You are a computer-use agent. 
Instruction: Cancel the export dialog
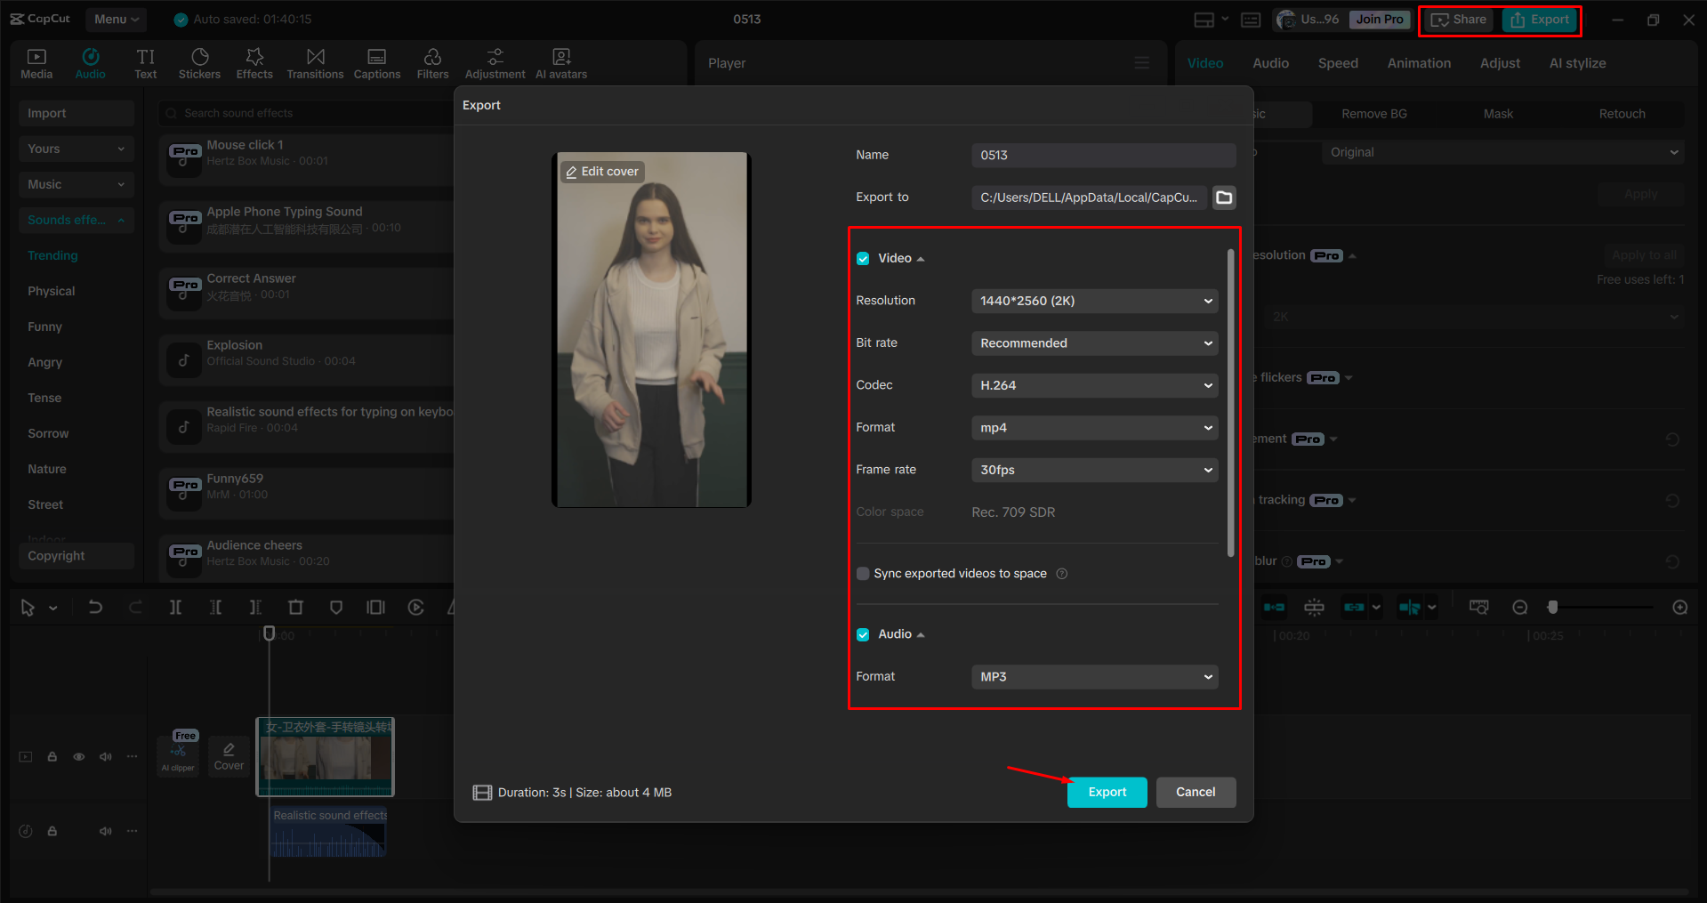(1196, 792)
